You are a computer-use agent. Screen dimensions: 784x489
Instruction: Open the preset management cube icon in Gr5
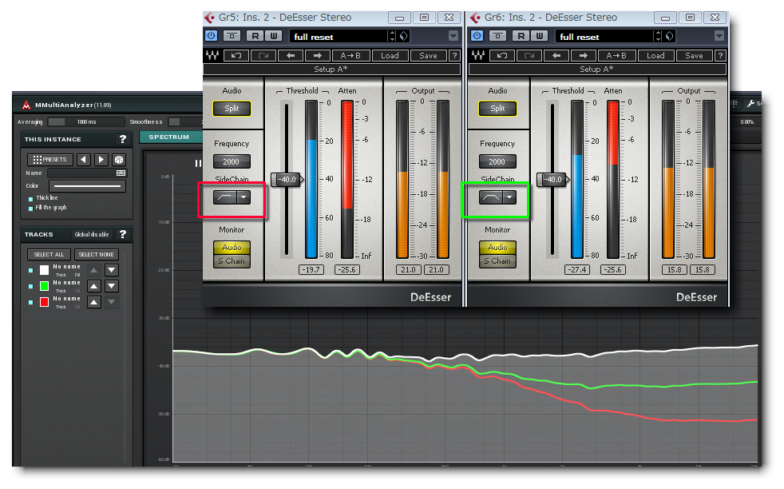point(404,36)
